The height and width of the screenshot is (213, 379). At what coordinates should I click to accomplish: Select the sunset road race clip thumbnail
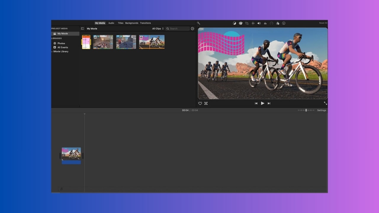click(103, 42)
